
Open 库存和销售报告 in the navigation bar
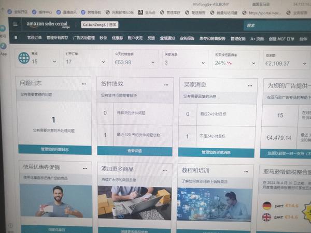click(212, 38)
